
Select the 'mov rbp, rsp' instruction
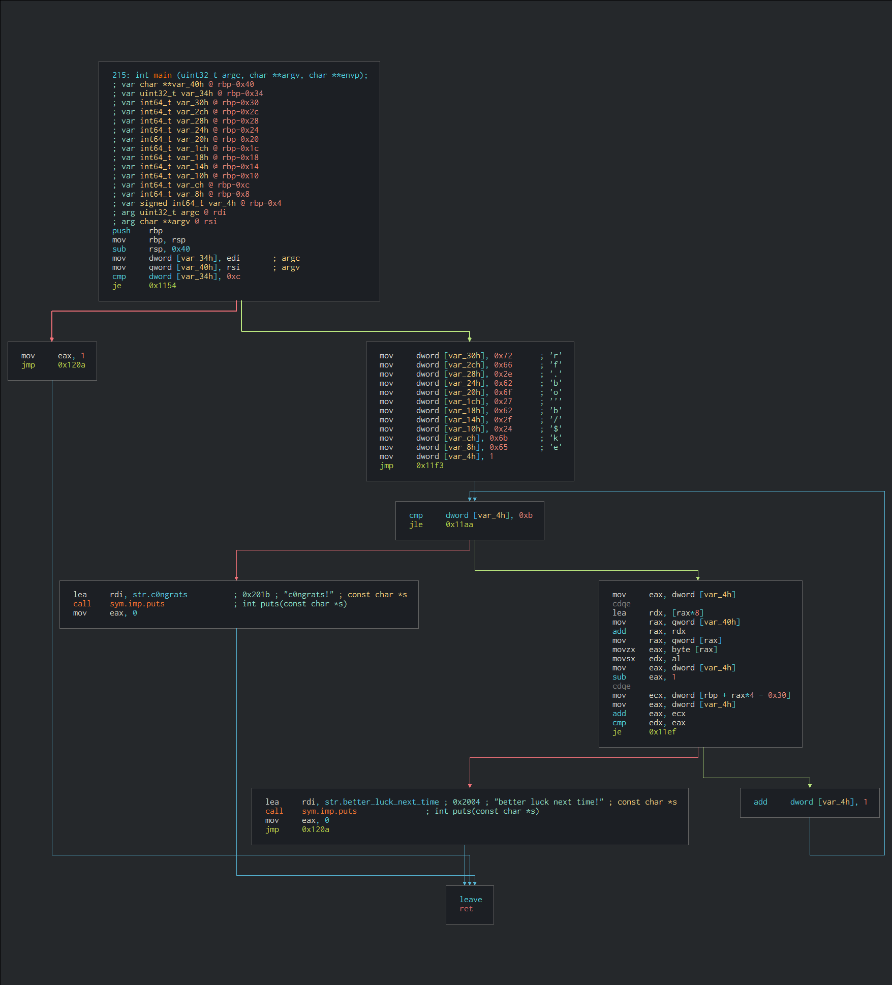pos(149,240)
